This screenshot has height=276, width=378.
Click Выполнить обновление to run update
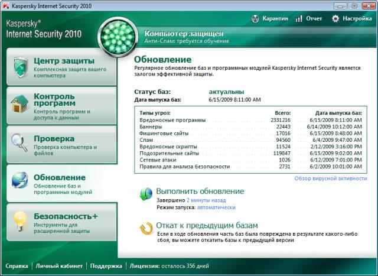tap(200, 191)
